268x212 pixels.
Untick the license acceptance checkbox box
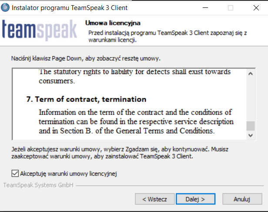pos(15,174)
